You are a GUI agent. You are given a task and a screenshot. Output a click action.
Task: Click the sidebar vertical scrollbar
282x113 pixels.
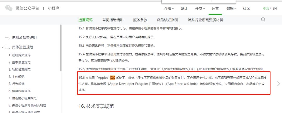[61, 48]
